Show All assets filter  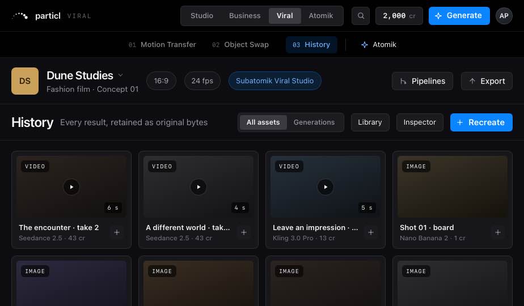click(263, 122)
